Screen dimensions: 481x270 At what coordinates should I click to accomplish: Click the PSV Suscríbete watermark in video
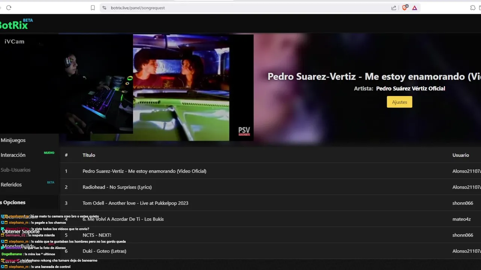[244, 131]
